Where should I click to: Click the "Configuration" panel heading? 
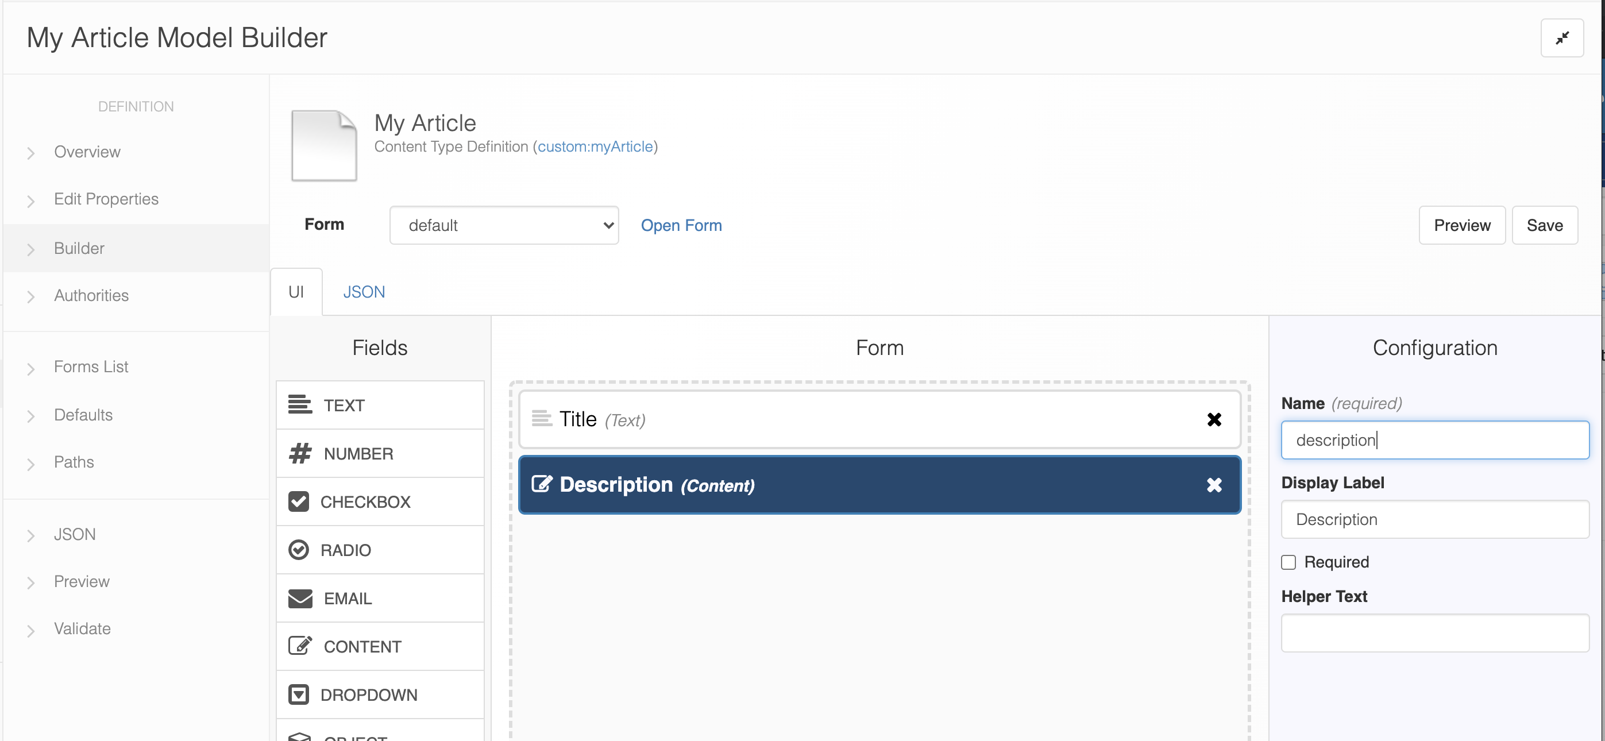pyautogui.click(x=1435, y=347)
